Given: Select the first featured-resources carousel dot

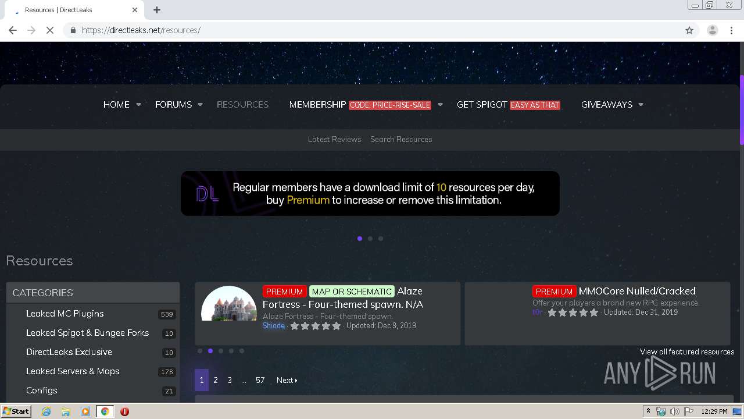Looking at the screenshot, I should click(200, 351).
